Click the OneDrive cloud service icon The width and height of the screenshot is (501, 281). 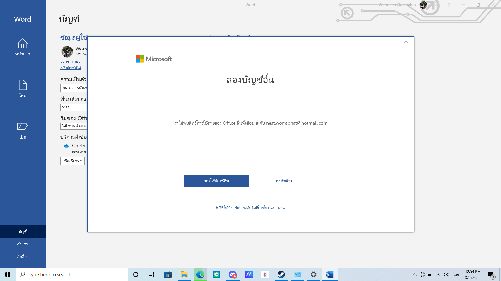coord(67,146)
